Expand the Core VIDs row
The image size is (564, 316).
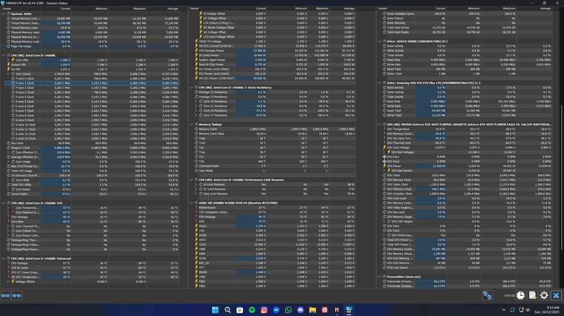click(8, 60)
